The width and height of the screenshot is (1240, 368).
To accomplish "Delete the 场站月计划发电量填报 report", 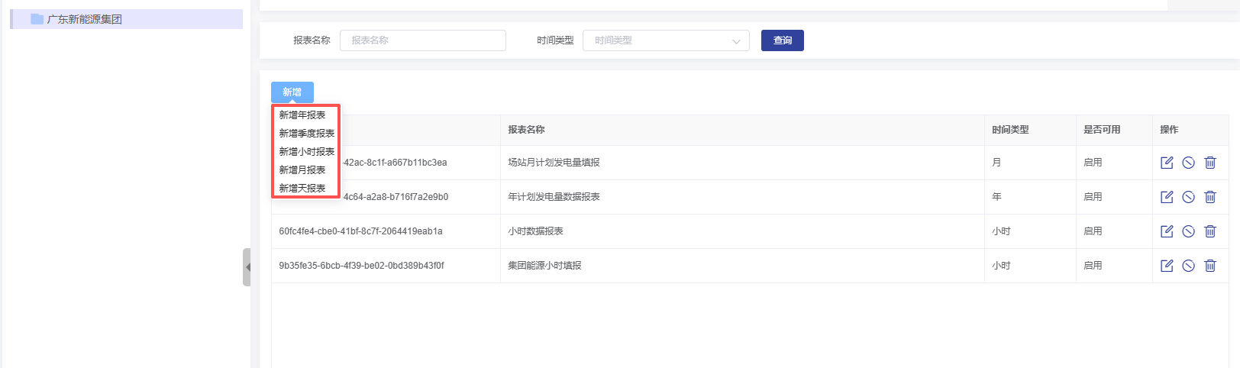I will point(1210,163).
